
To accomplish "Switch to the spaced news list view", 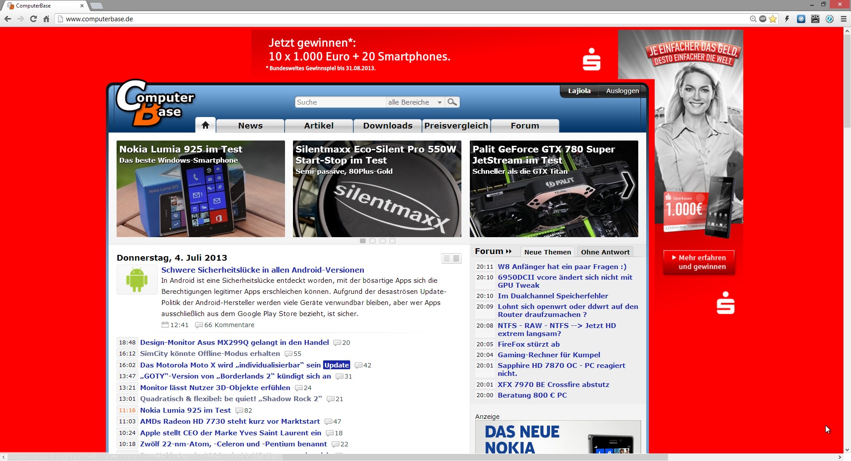I will 446,258.
